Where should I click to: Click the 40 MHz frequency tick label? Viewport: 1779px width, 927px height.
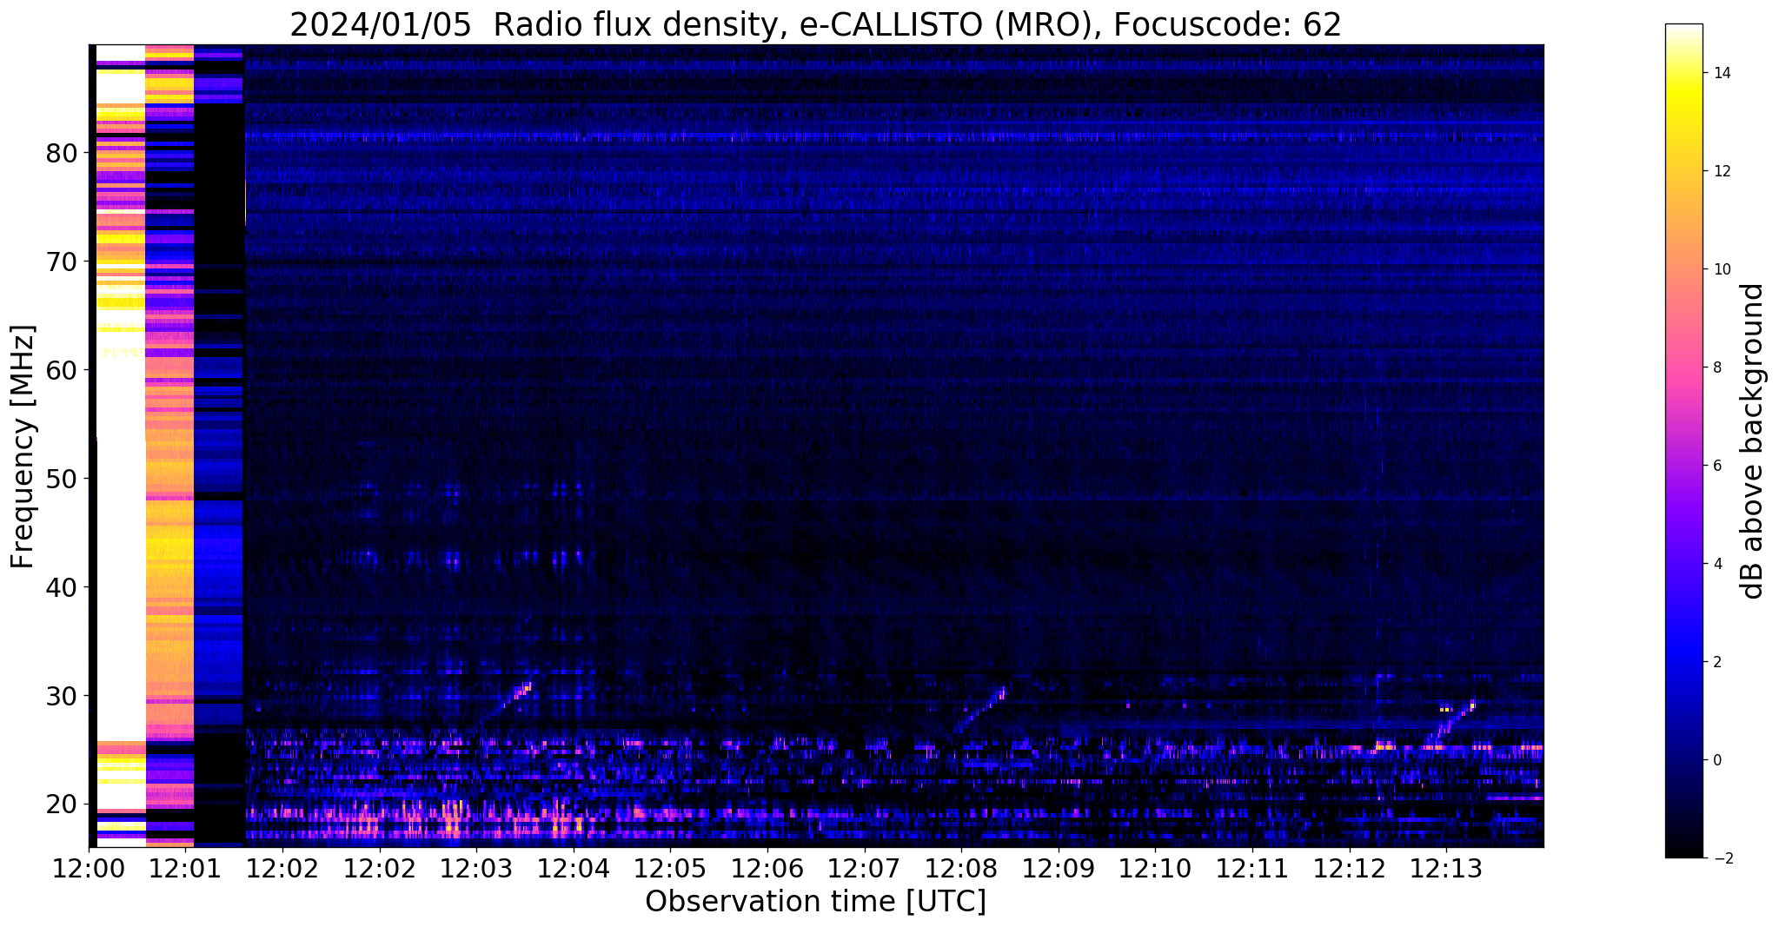(61, 588)
